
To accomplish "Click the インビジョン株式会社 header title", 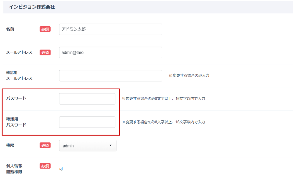I will (32, 7).
